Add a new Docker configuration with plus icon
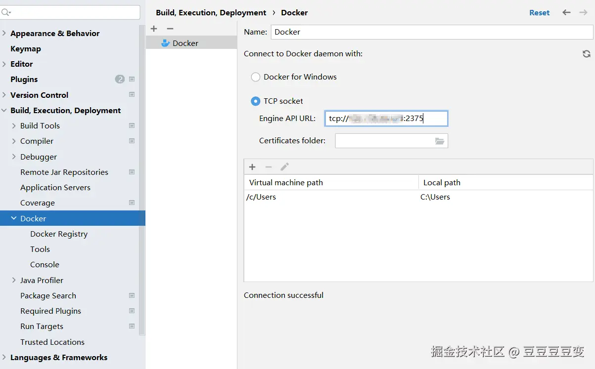 [154, 29]
